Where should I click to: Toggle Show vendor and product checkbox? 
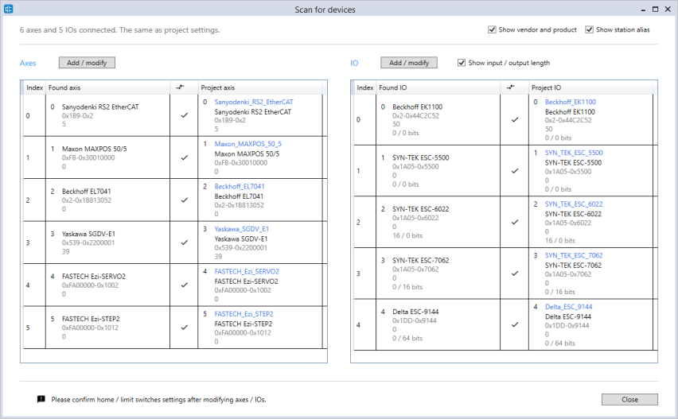pyautogui.click(x=492, y=29)
